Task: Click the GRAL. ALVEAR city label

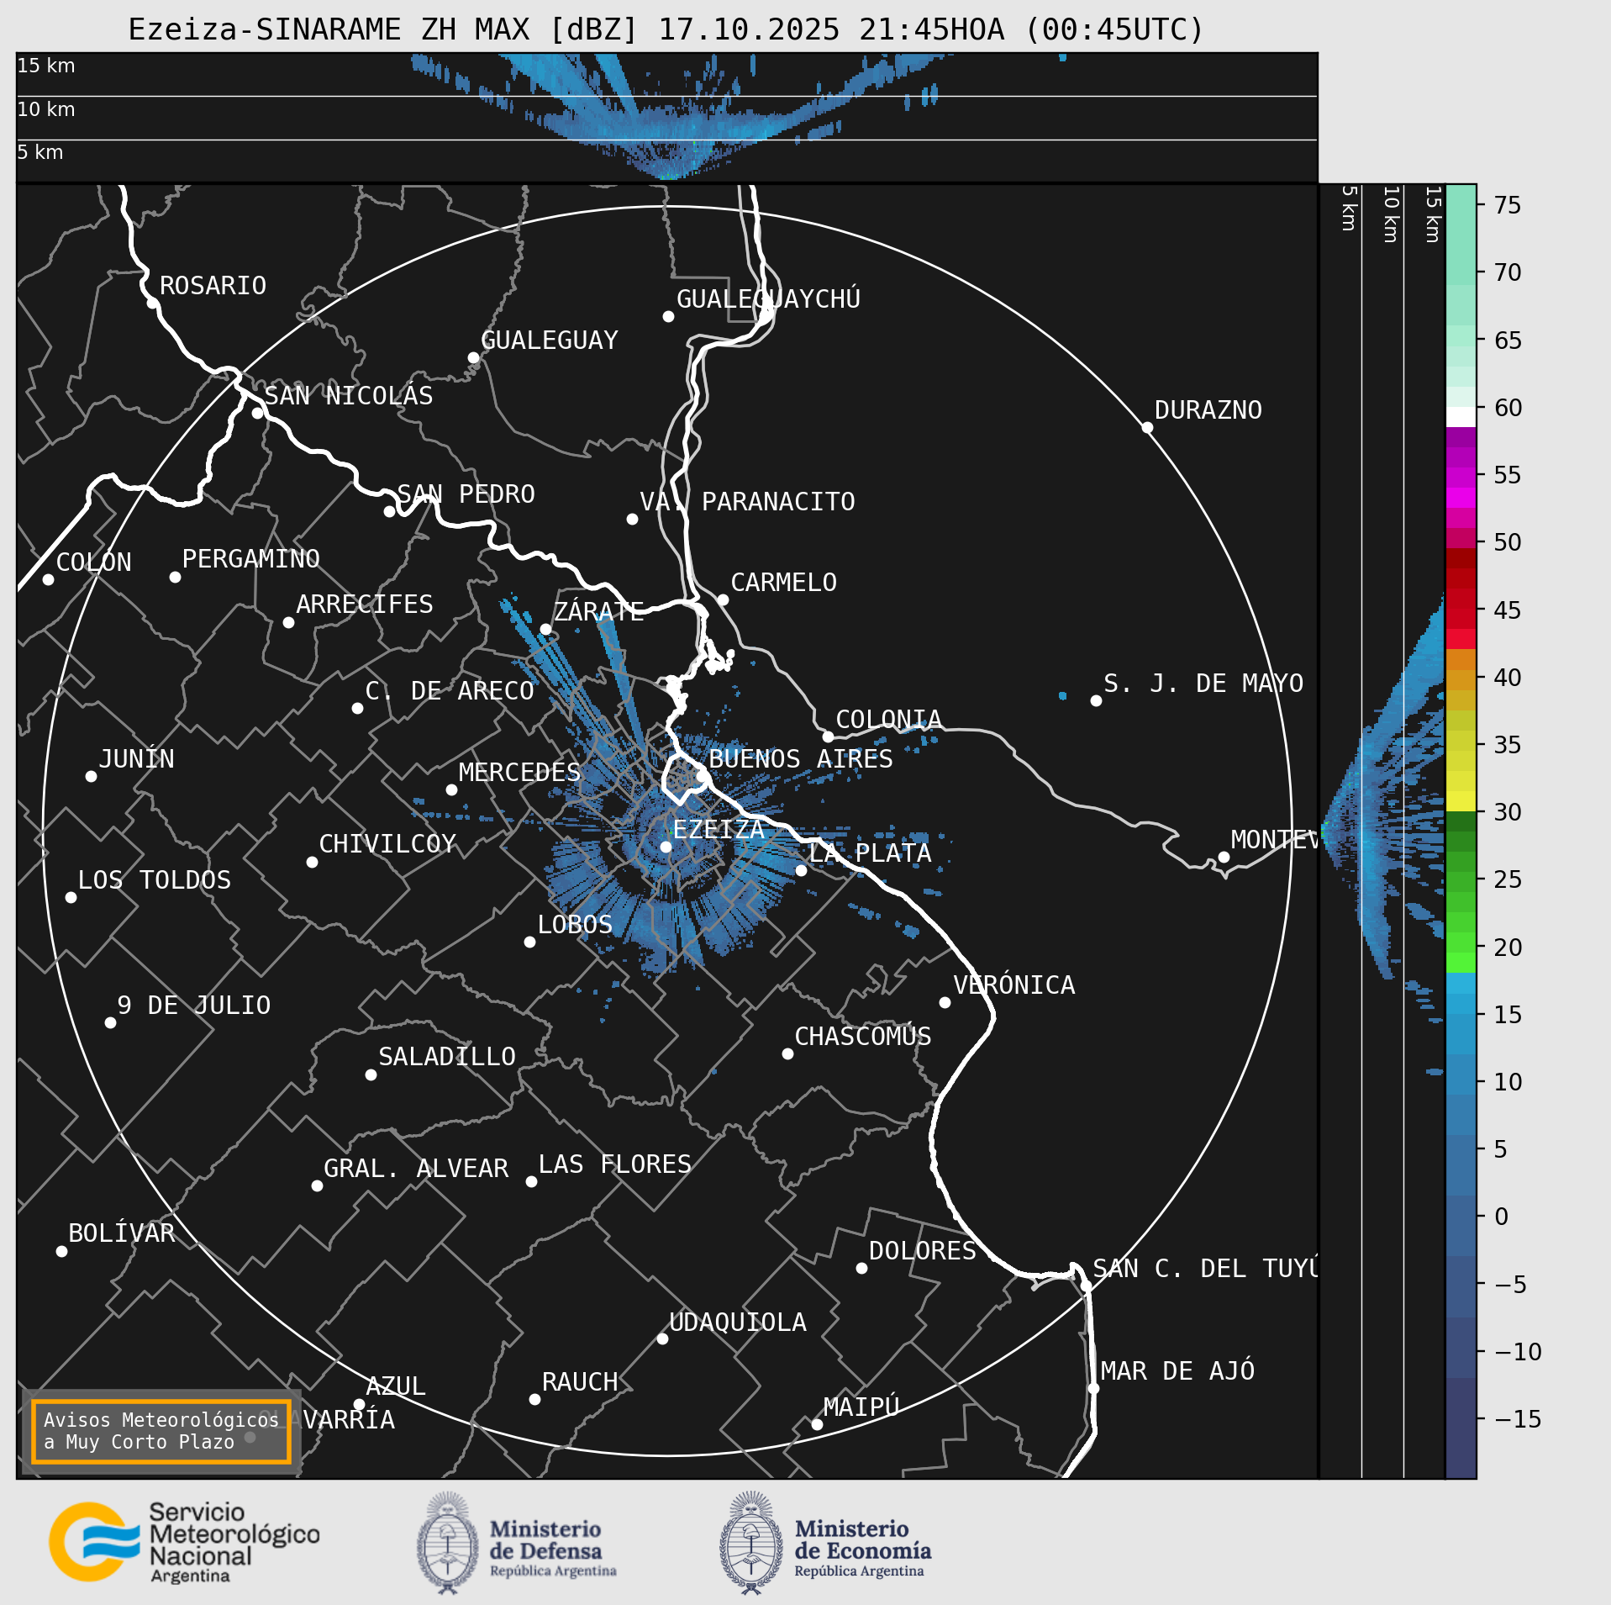Action: click(x=416, y=1169)
